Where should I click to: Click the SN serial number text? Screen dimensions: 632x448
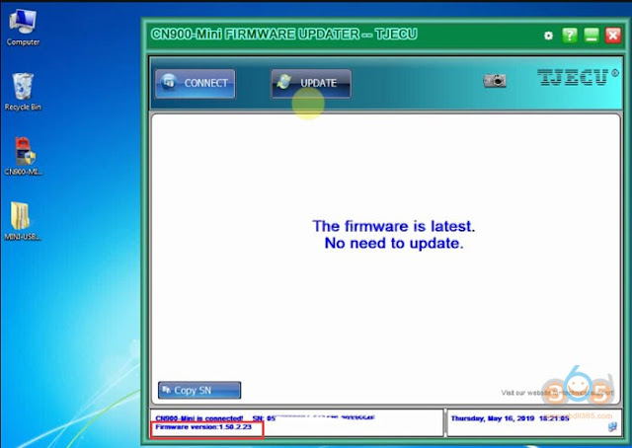314,418
